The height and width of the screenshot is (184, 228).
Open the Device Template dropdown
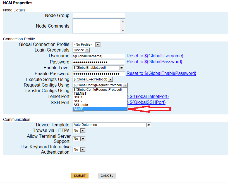point(112,125)
